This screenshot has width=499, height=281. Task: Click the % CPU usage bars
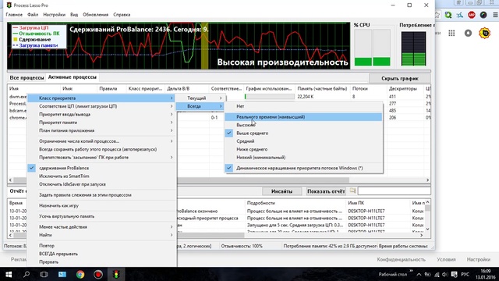pos(373,48)
